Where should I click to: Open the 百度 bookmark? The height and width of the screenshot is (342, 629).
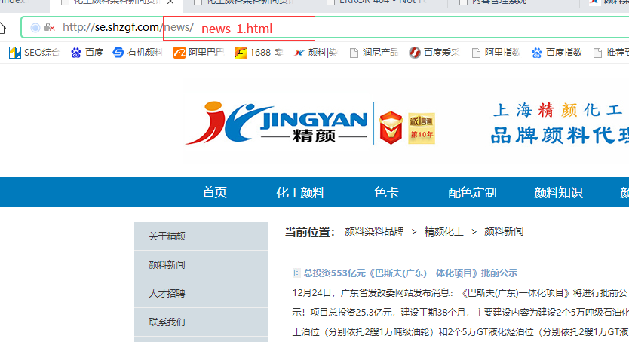click(87, 53)
